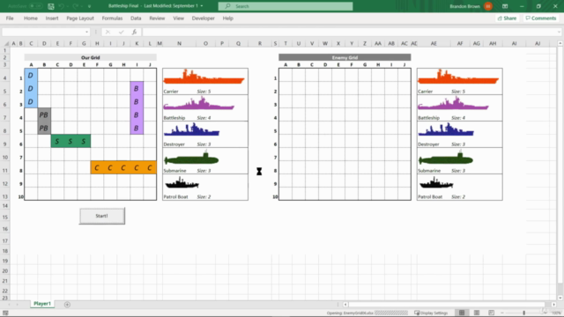
Task: Expand the formula bar chevron
Action: click(x=559, y=32)
